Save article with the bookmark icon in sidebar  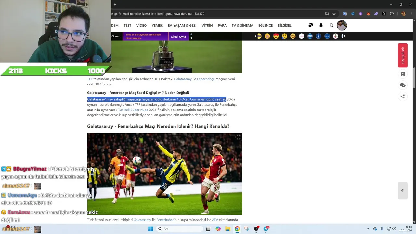(403, 74)
